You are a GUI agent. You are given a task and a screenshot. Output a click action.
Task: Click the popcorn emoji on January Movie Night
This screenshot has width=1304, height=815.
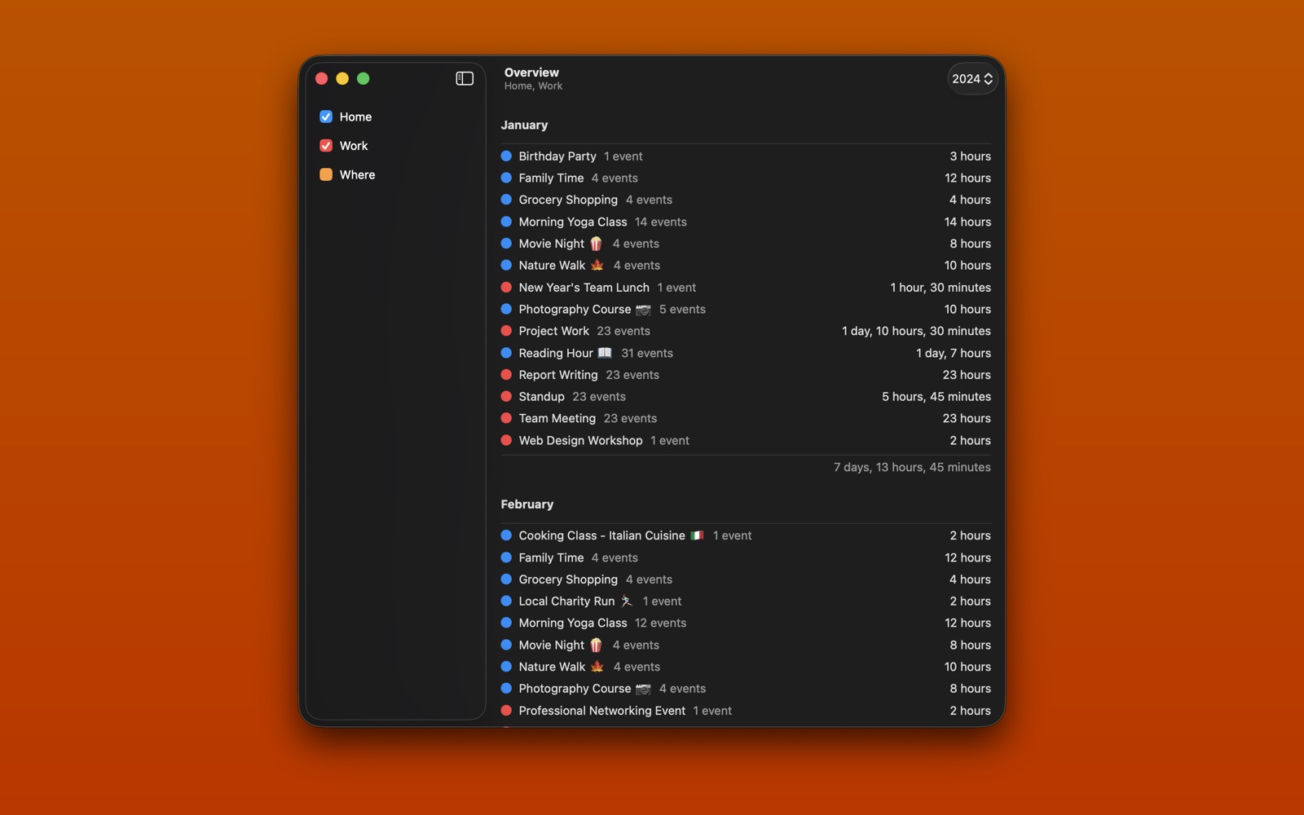pos(597,244)
